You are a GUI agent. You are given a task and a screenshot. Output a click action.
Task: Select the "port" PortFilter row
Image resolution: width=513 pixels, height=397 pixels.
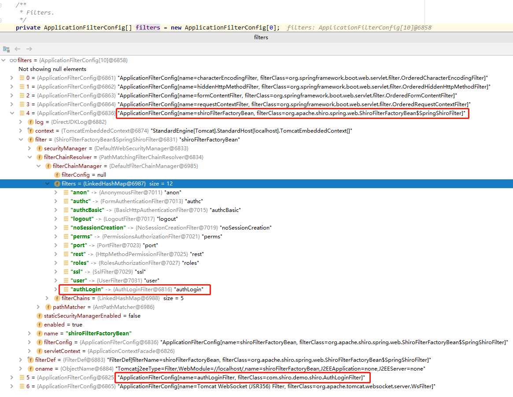pyautogui.click(x=256, y=245)
